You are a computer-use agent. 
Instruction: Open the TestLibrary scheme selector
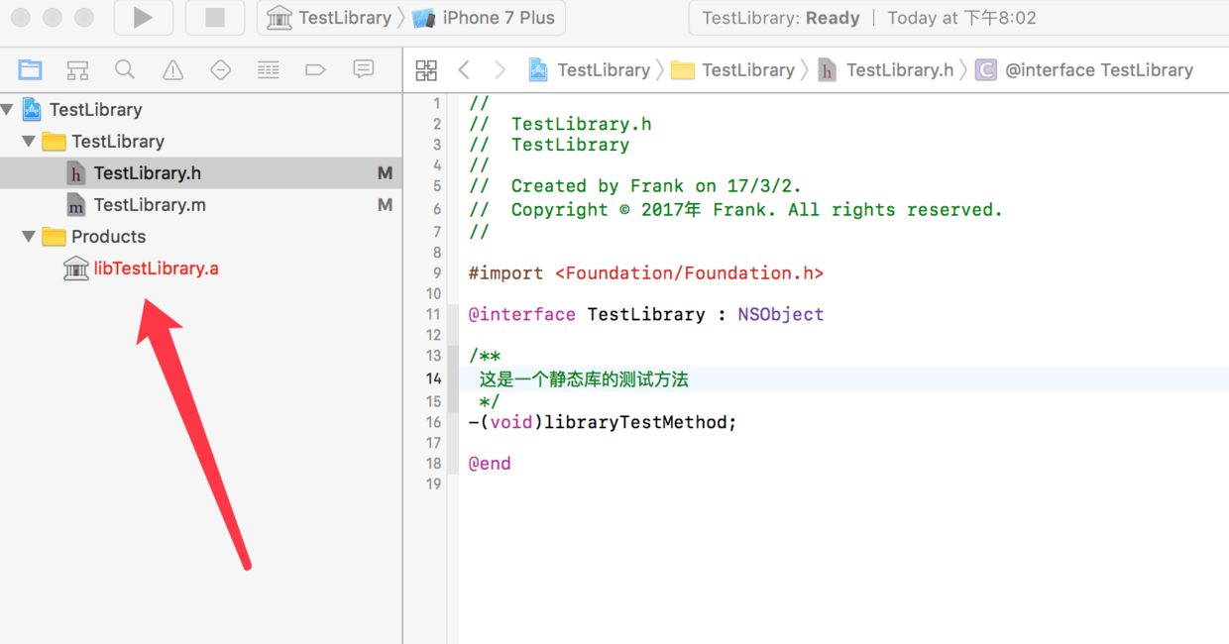pyautogui.click(x=331, y=18)
